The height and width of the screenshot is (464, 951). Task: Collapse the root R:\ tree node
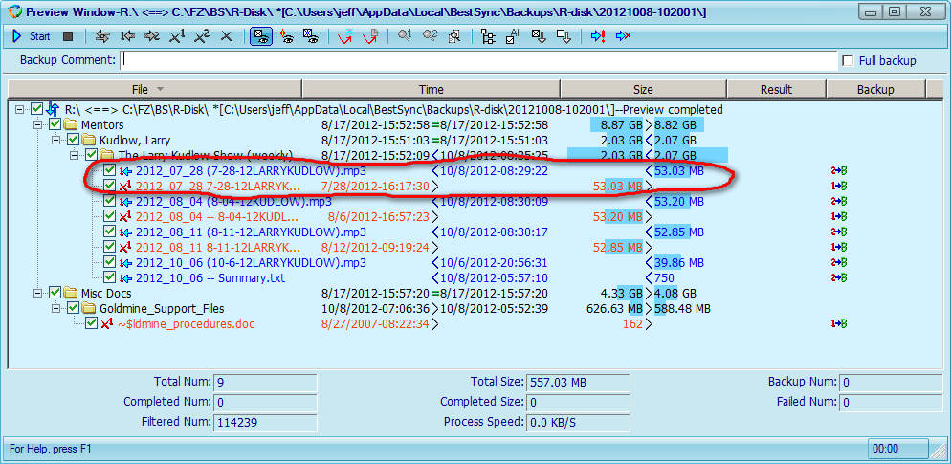tap(20, 110)
